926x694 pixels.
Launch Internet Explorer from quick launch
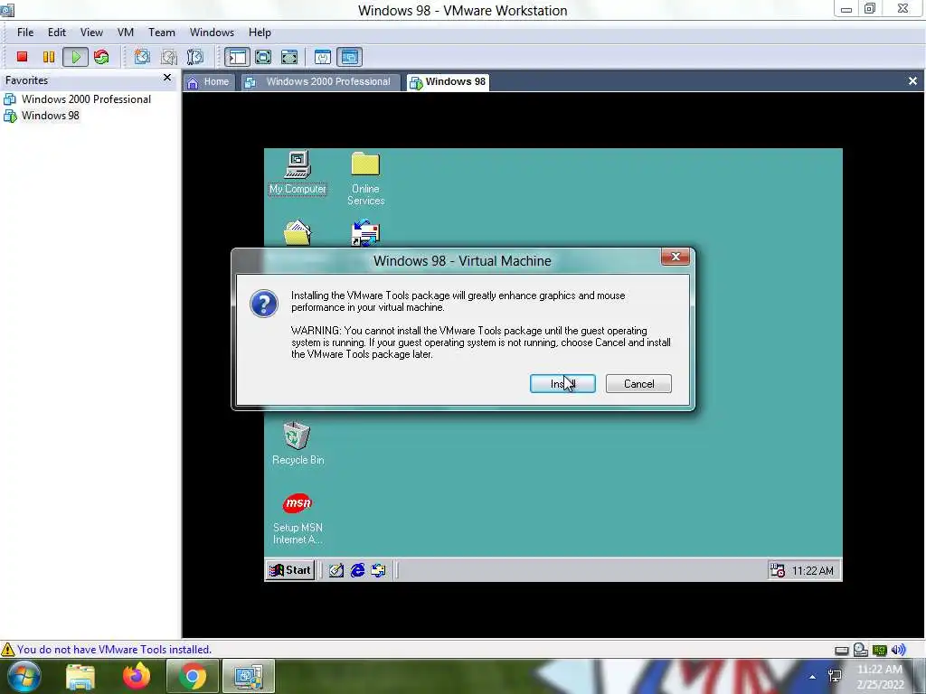pos(357,570)
